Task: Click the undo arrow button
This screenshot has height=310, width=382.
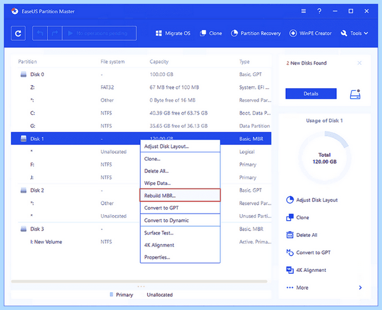Action: coord(40,33)
